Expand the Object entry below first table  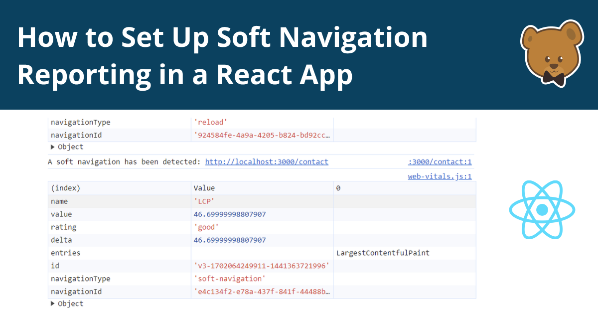click(67, 147)
